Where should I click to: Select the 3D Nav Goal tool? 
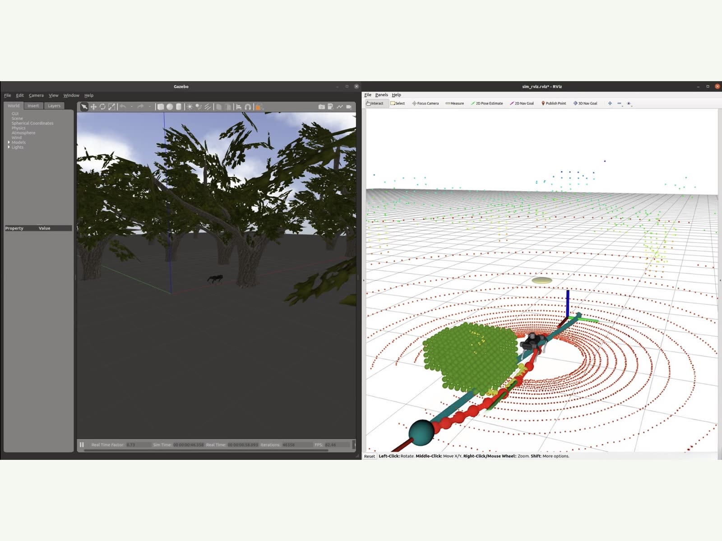pos(585,103)
